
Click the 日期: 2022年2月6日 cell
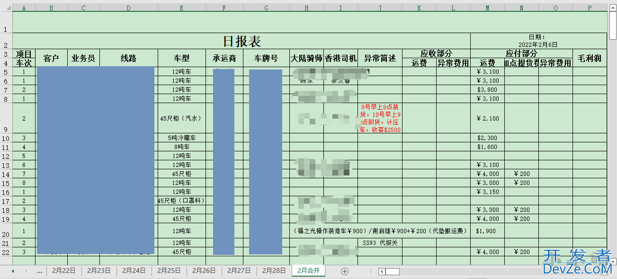[x=539, y=41]
